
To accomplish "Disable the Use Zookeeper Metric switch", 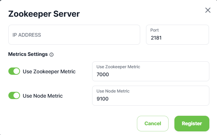I will click(14, 71).
